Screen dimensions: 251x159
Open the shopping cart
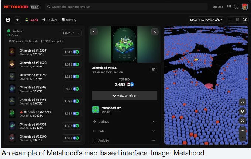coord(236,7)
